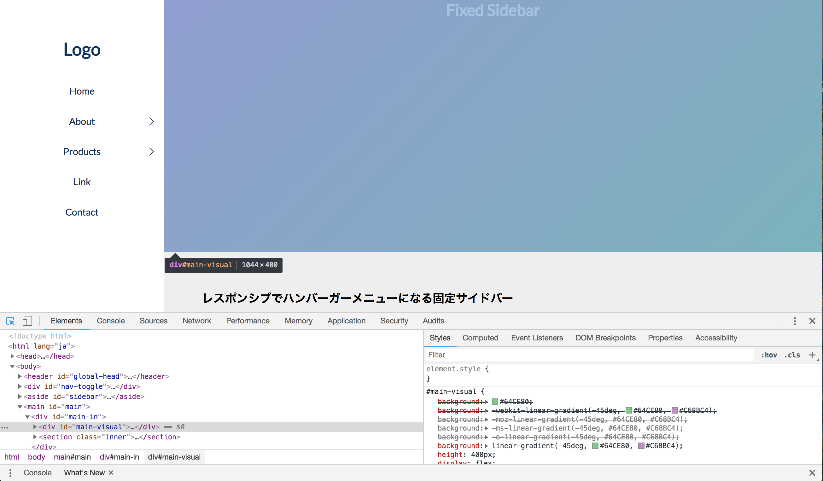Expand the head element node
This screenshot has width=823, height=481.
click(x=12, y=356)
